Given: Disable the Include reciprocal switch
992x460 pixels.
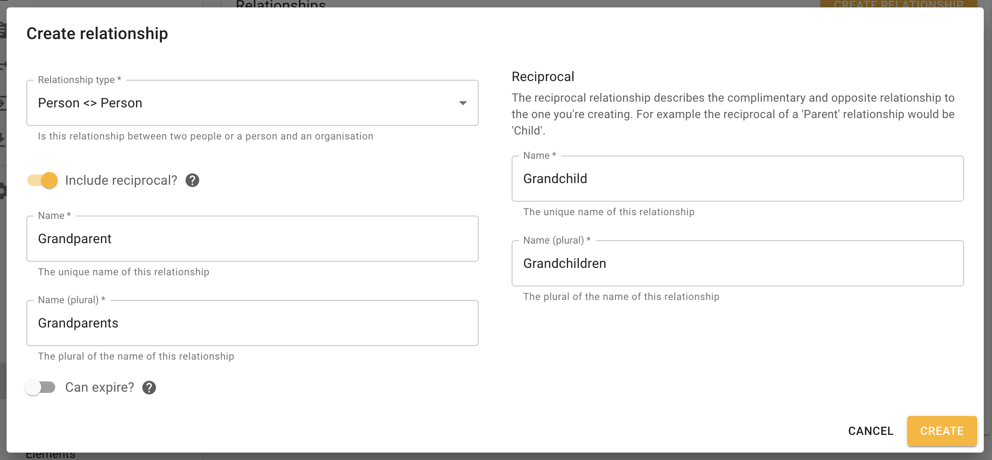Looking at the screenshot, I should (x=42, y=180).
